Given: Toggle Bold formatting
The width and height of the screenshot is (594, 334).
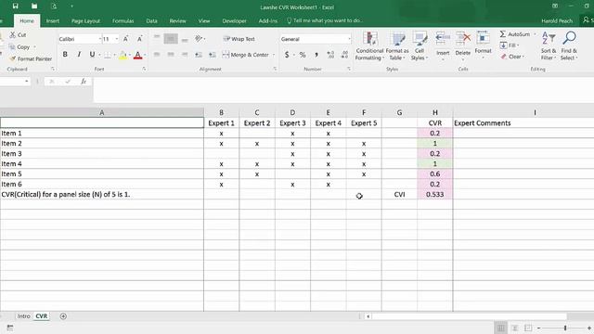Looking at the screenshot, I should click(x=65, y=55).
